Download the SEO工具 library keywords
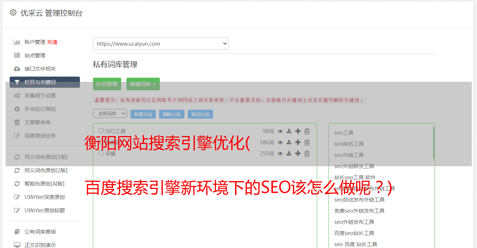This screenshot has height=248, width=477. click(289, 131)
